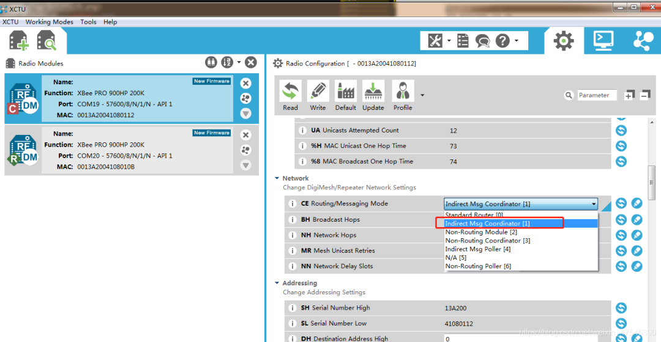The width and height of the screenshot is (661, 342).
Task: Click the Parameter search field
Action: coord(597,95)
